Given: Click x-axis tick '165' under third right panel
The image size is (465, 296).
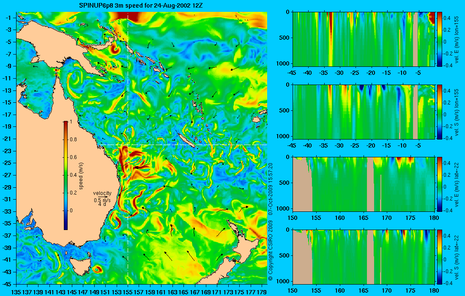Looking at the screenshot, I should (364, 218).
